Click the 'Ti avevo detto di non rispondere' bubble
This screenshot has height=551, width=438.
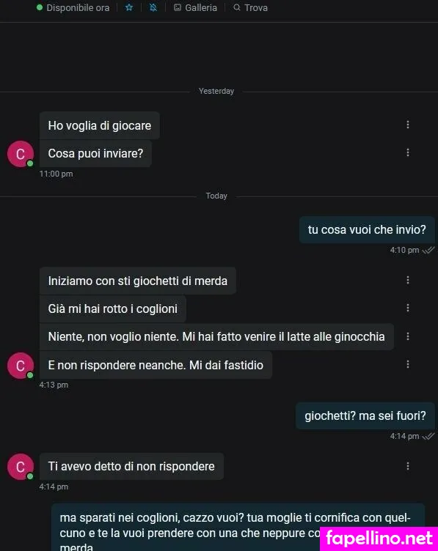(x=131, y=466)
